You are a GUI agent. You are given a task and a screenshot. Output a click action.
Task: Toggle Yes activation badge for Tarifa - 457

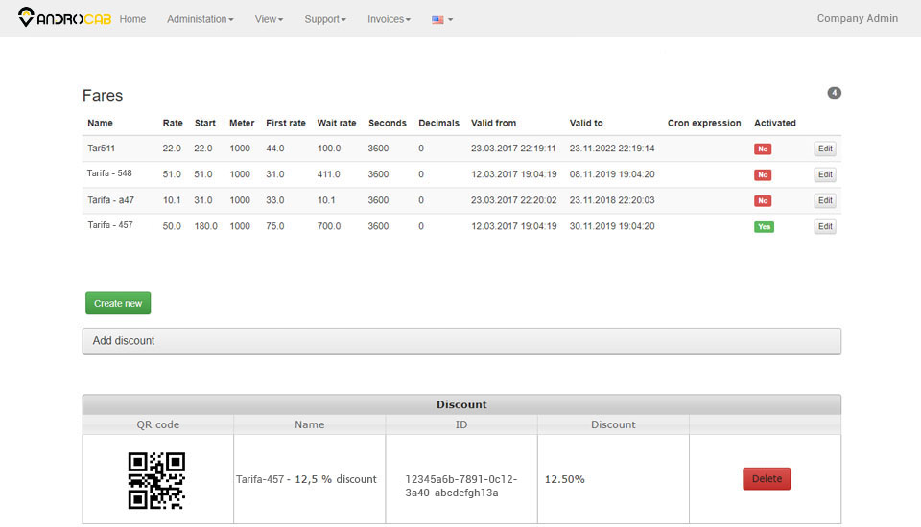coord(764,226)
